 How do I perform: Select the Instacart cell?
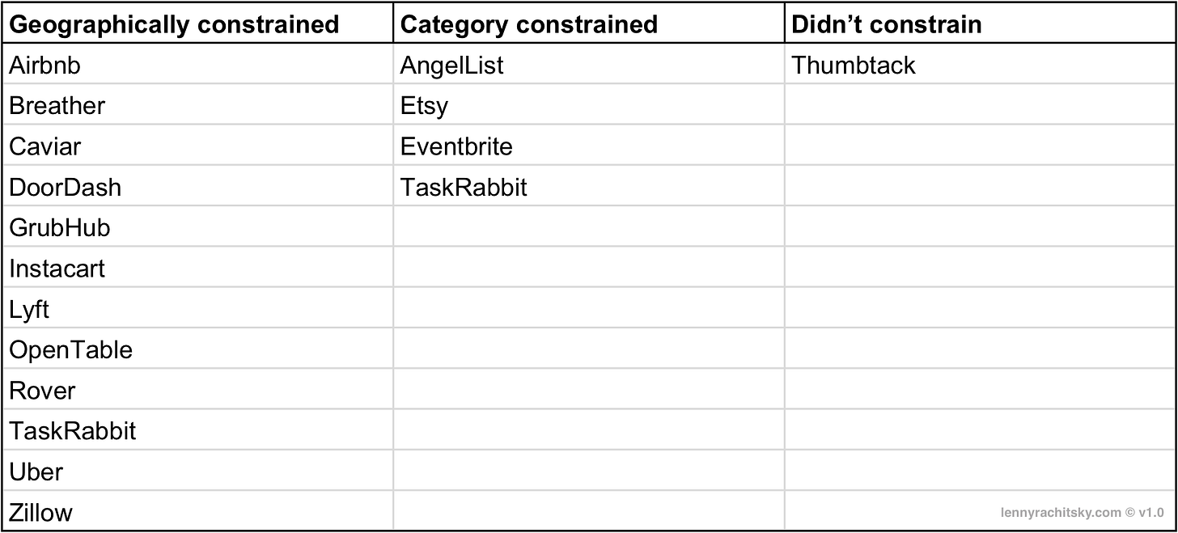[197, 267]
